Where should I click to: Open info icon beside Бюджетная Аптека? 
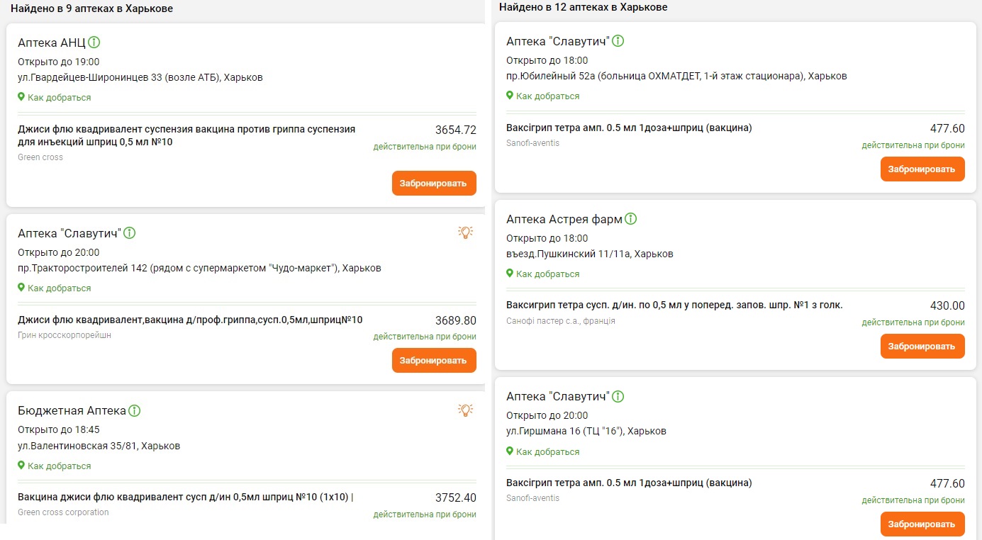[135, 410]
